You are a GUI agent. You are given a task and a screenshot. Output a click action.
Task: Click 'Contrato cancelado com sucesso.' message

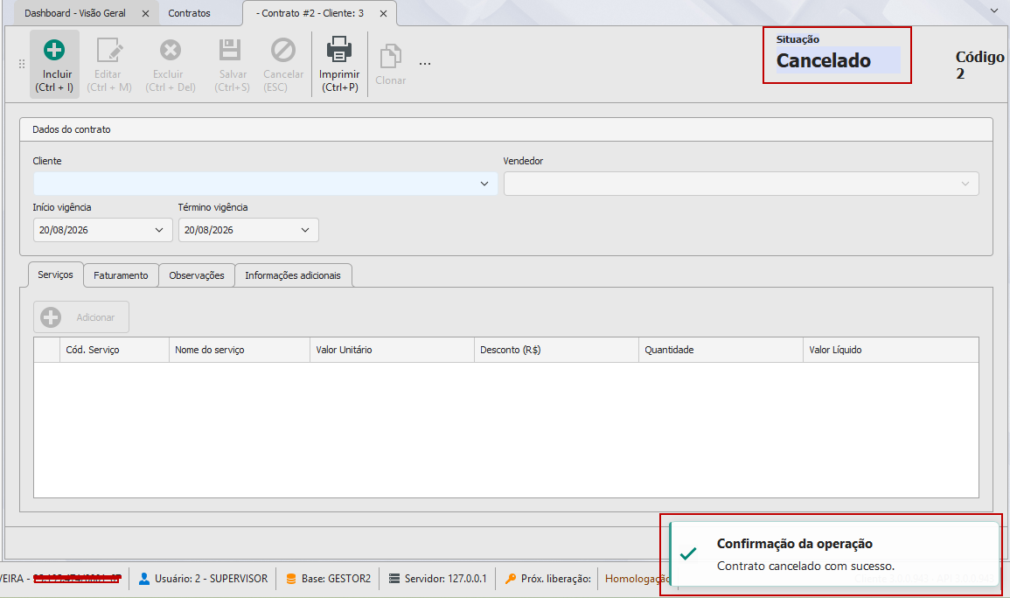[805, 567]
